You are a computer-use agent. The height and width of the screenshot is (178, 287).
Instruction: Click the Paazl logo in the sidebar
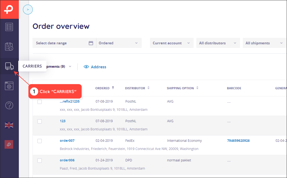pos(9,10)
